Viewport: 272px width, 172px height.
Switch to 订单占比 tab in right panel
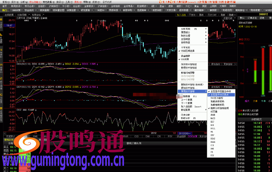tap(252, 18)
